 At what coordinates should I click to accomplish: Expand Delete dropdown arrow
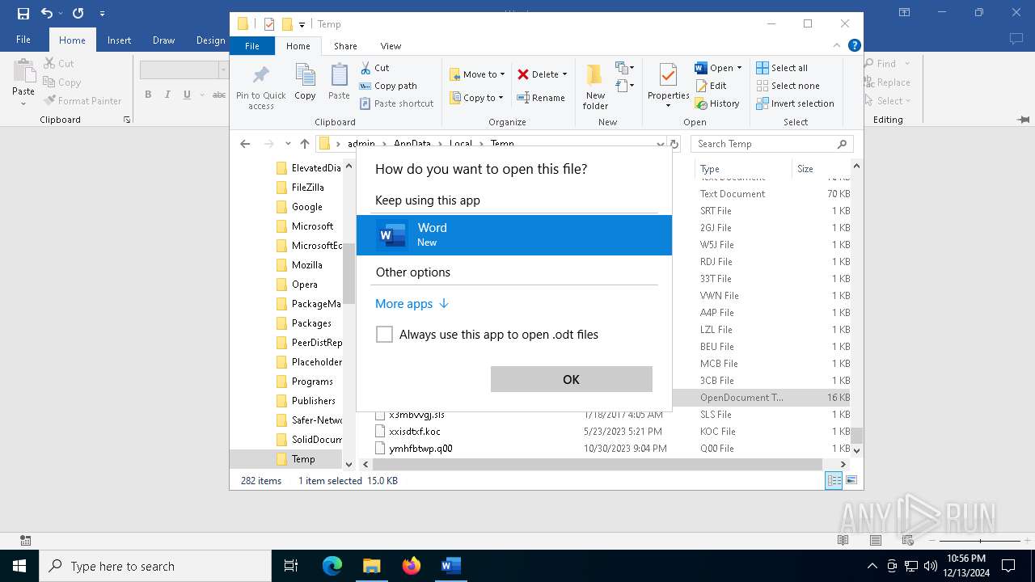coord(564,74)
